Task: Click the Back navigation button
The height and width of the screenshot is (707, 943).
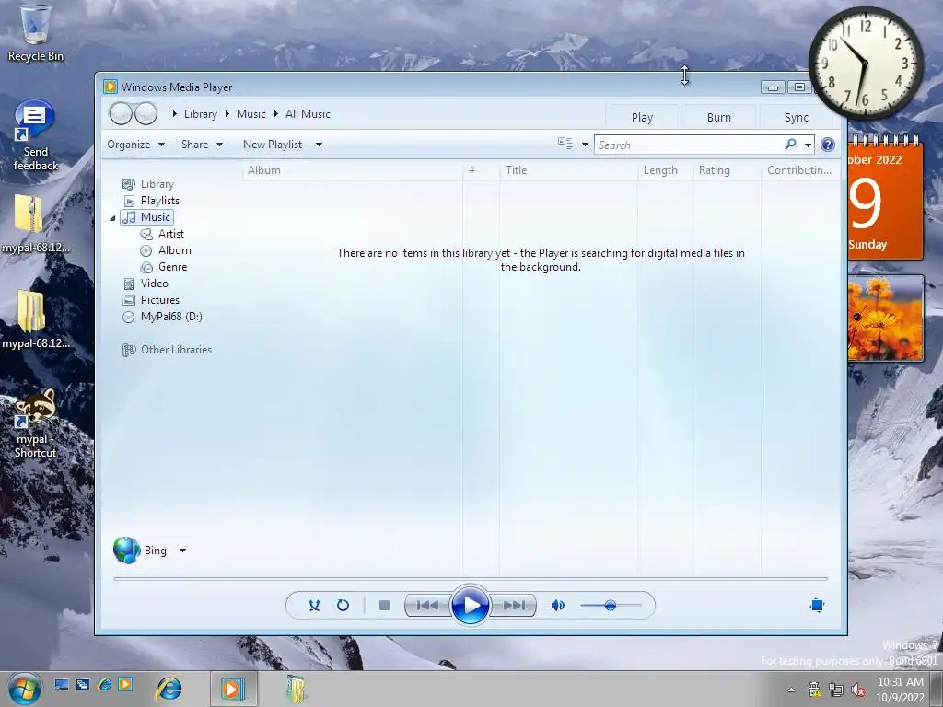Action: 121,113
